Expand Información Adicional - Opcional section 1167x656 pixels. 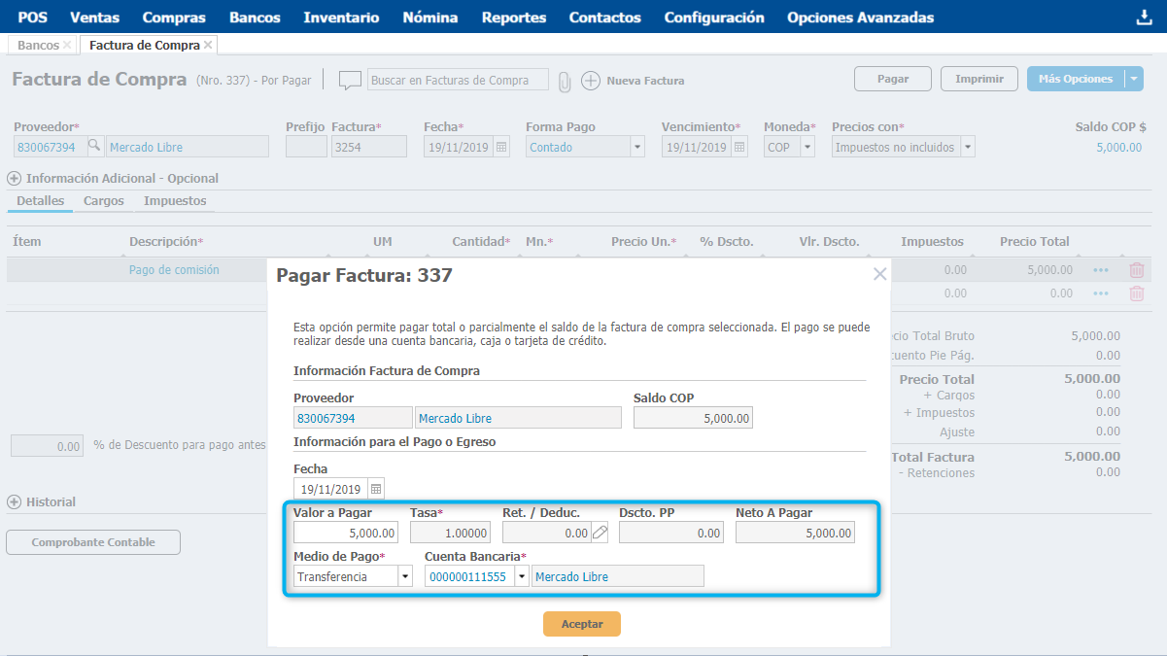tap(14, 179)
